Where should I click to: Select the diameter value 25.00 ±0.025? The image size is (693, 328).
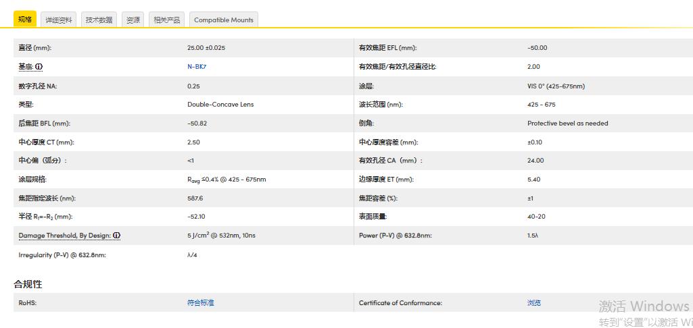(206, 48)
